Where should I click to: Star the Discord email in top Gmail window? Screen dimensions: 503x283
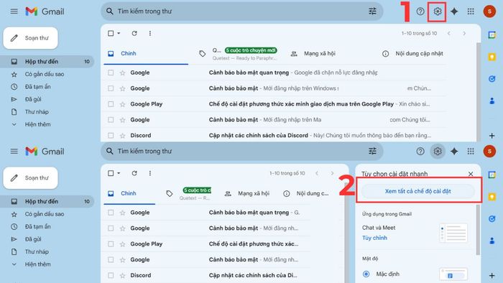coord(122,136)
